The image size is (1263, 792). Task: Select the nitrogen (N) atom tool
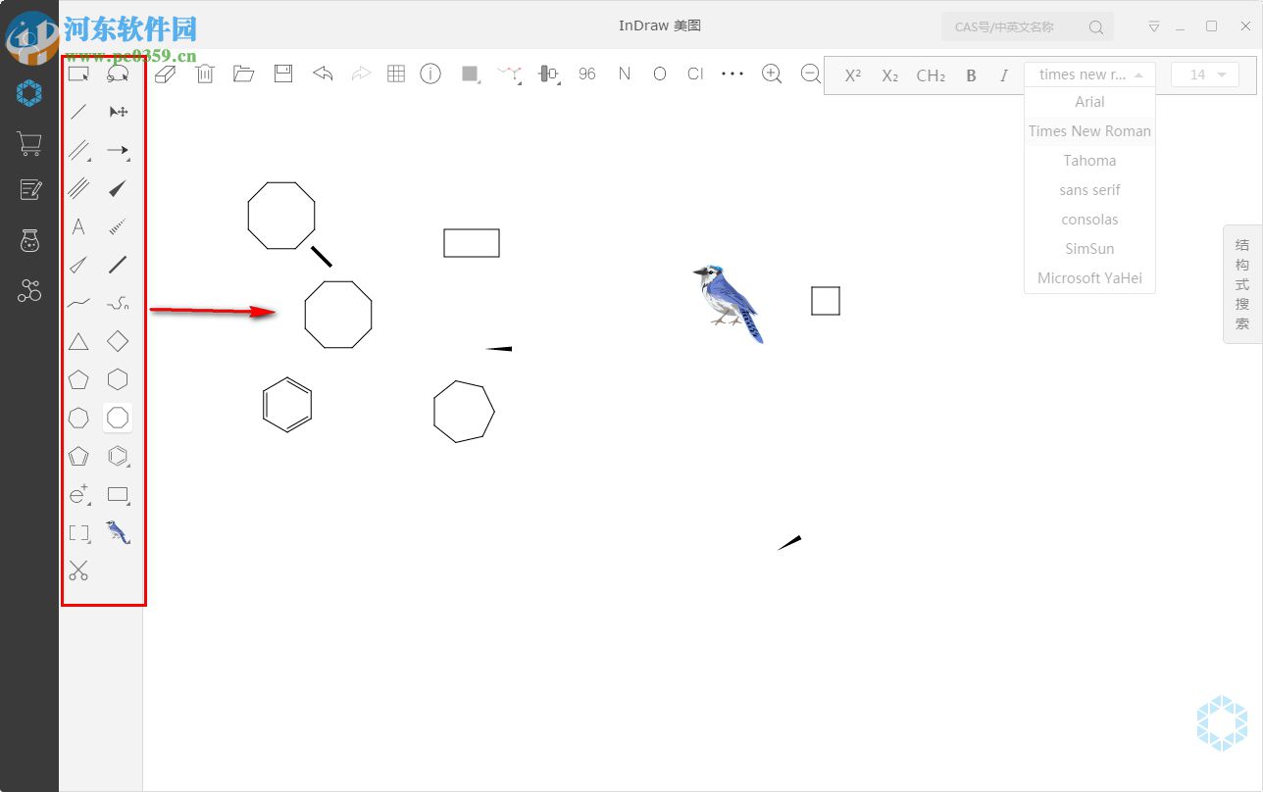tap(624, 74)
